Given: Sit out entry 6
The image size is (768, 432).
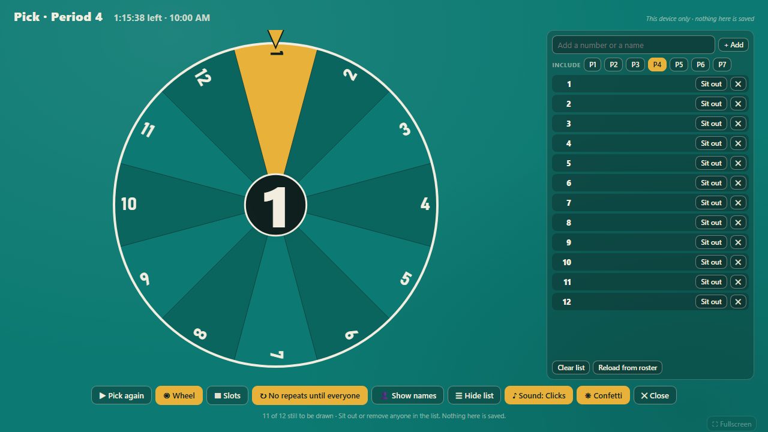Looking at the screenshot, I should (711, 183).
